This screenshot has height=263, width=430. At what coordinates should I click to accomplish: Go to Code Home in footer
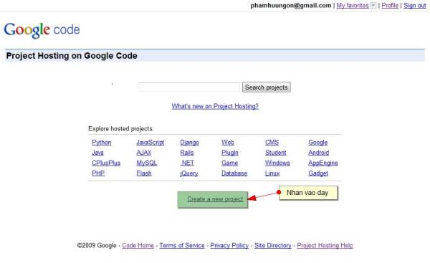click(x=138, y=246)
